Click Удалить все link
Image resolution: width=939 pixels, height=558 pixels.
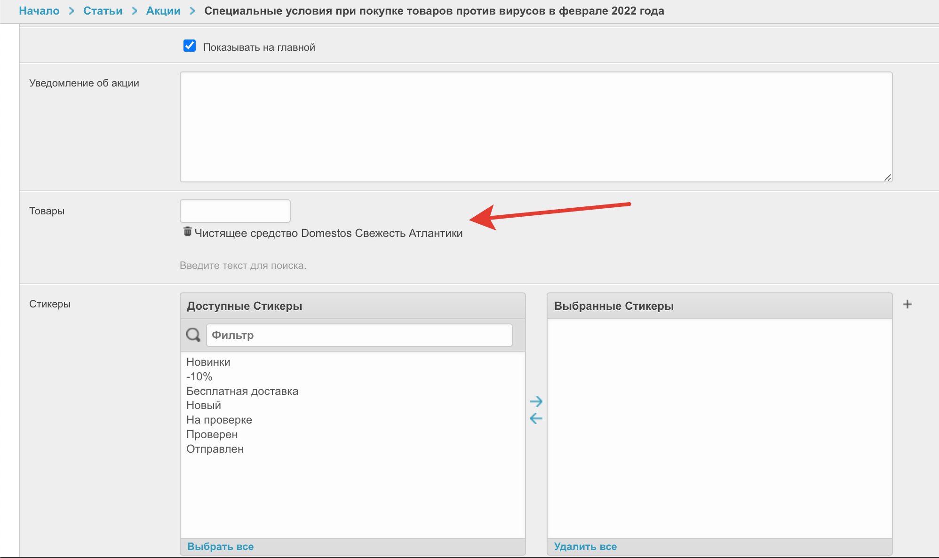585,547
